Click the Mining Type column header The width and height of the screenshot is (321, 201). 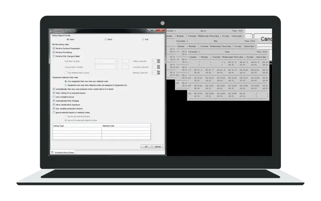tap(77, 126)
